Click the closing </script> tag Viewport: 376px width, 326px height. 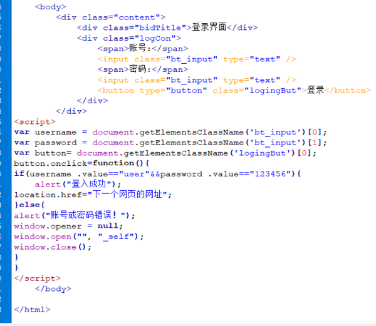(x=37, y=278)
